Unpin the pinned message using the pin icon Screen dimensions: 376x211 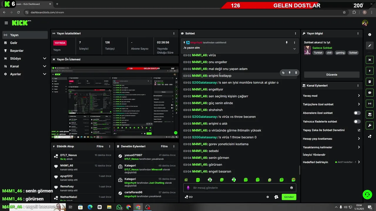pos(287,42)
